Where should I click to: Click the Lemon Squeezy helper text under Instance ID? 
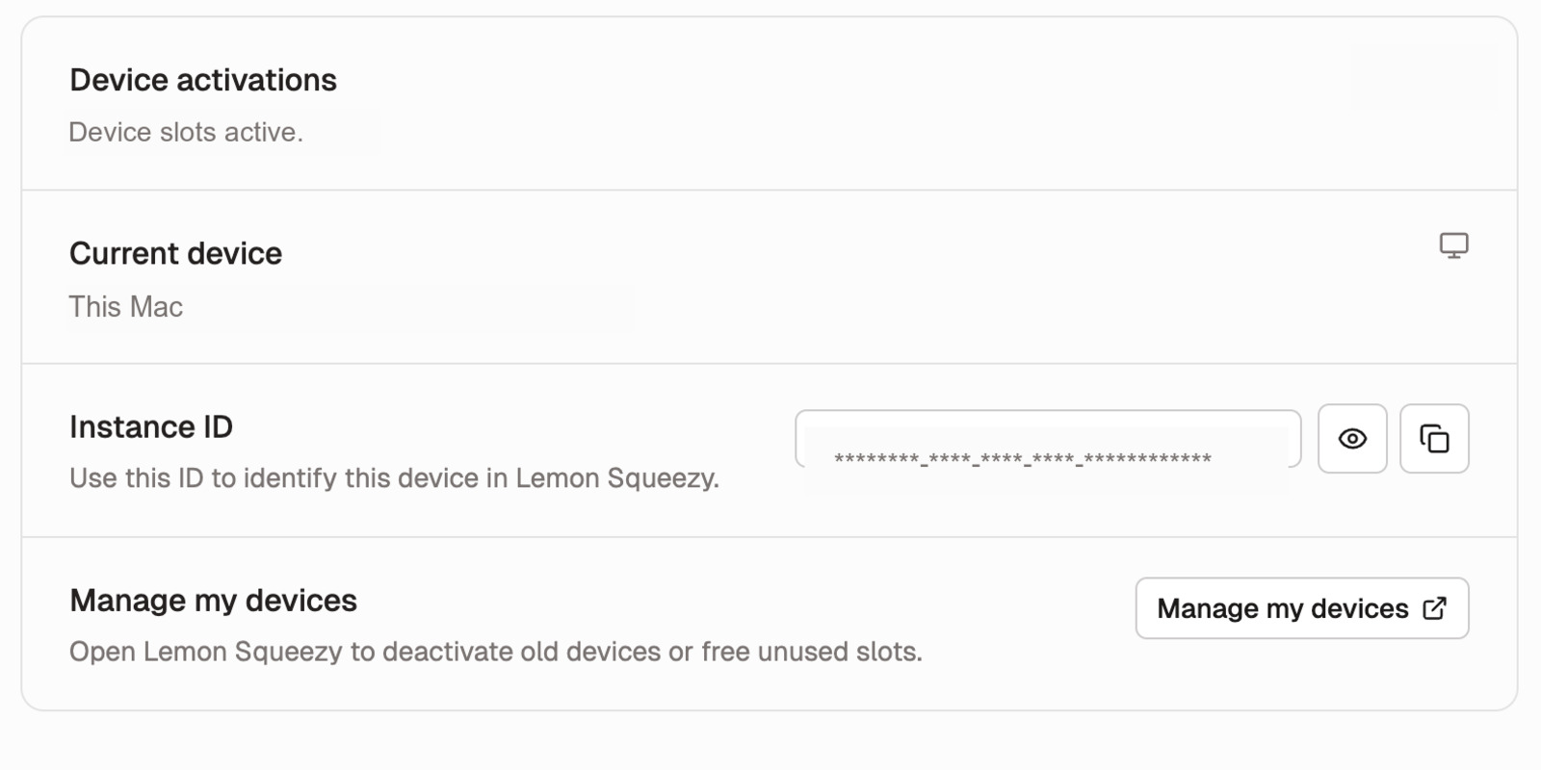pyautogui.click(x=393, y=477)
